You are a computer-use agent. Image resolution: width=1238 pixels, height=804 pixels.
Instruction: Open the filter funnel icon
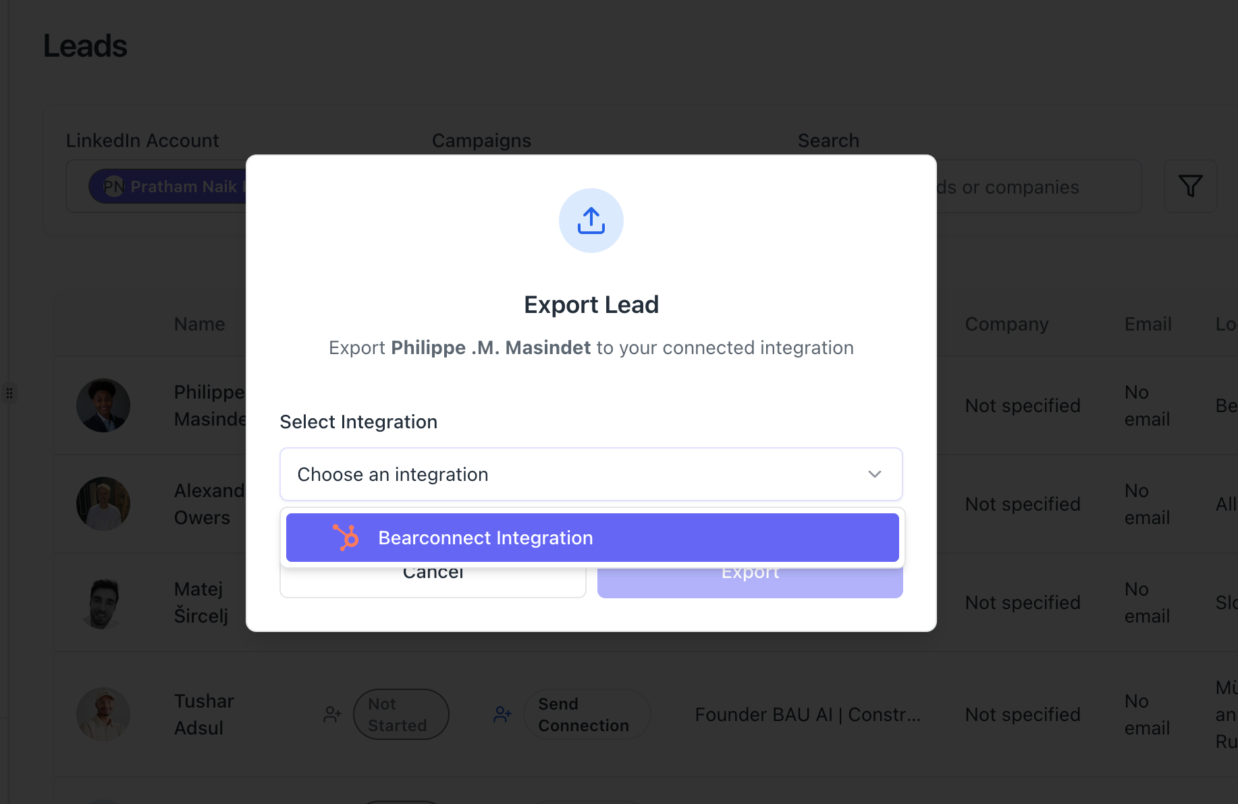point(1190,186)
